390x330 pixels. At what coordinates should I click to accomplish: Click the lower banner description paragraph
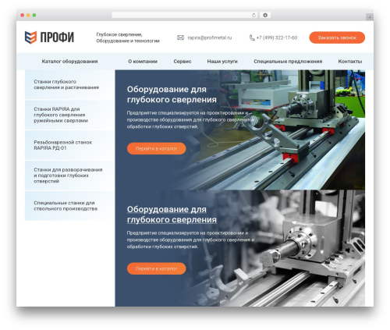click(x=190, y=240)
